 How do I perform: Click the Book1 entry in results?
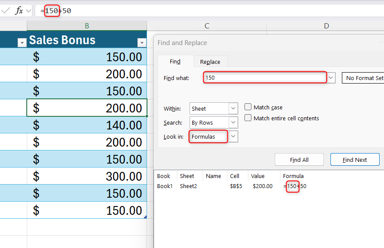(165, 186)
